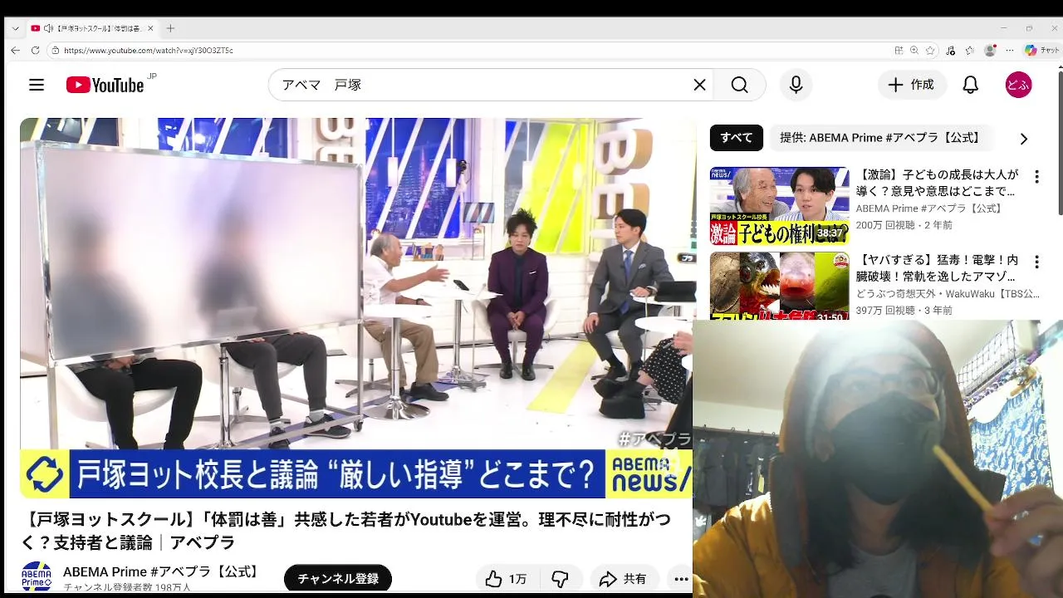Like the video with thumbs up
Viewport: 1063px width, 598px height.
click(x=507, y=579)
